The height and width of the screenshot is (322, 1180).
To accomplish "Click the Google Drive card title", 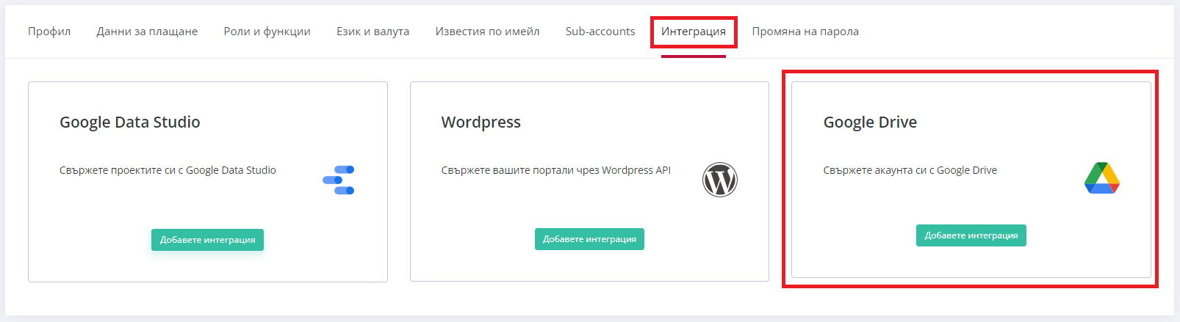I will pyautogui.click(x=870, y=122).
